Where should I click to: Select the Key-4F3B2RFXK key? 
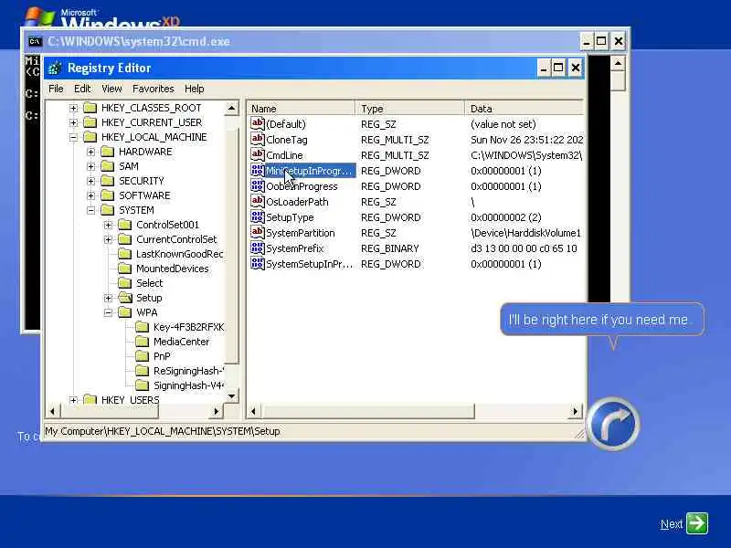(x=188, y=327)
